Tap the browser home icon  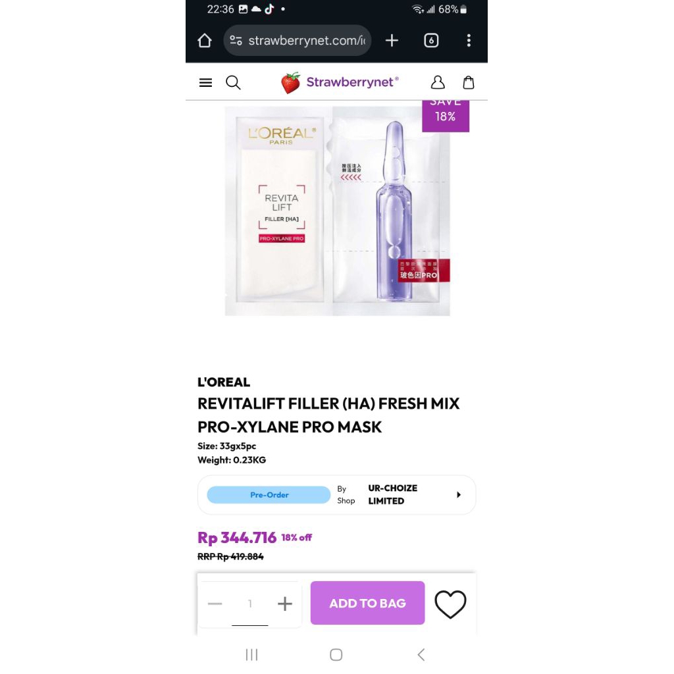(x=205, y=40)
